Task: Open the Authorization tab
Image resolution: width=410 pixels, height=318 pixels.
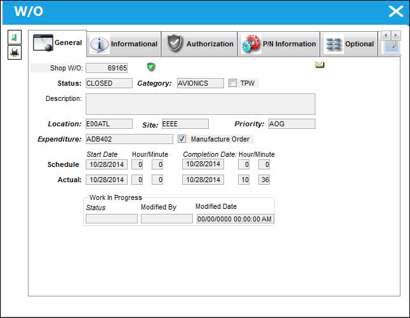Action: pos(200,44)
